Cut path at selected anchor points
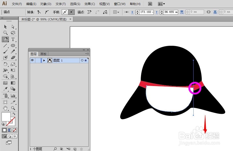Viewport: 233px width, 151px height. [x=105, y=12]
